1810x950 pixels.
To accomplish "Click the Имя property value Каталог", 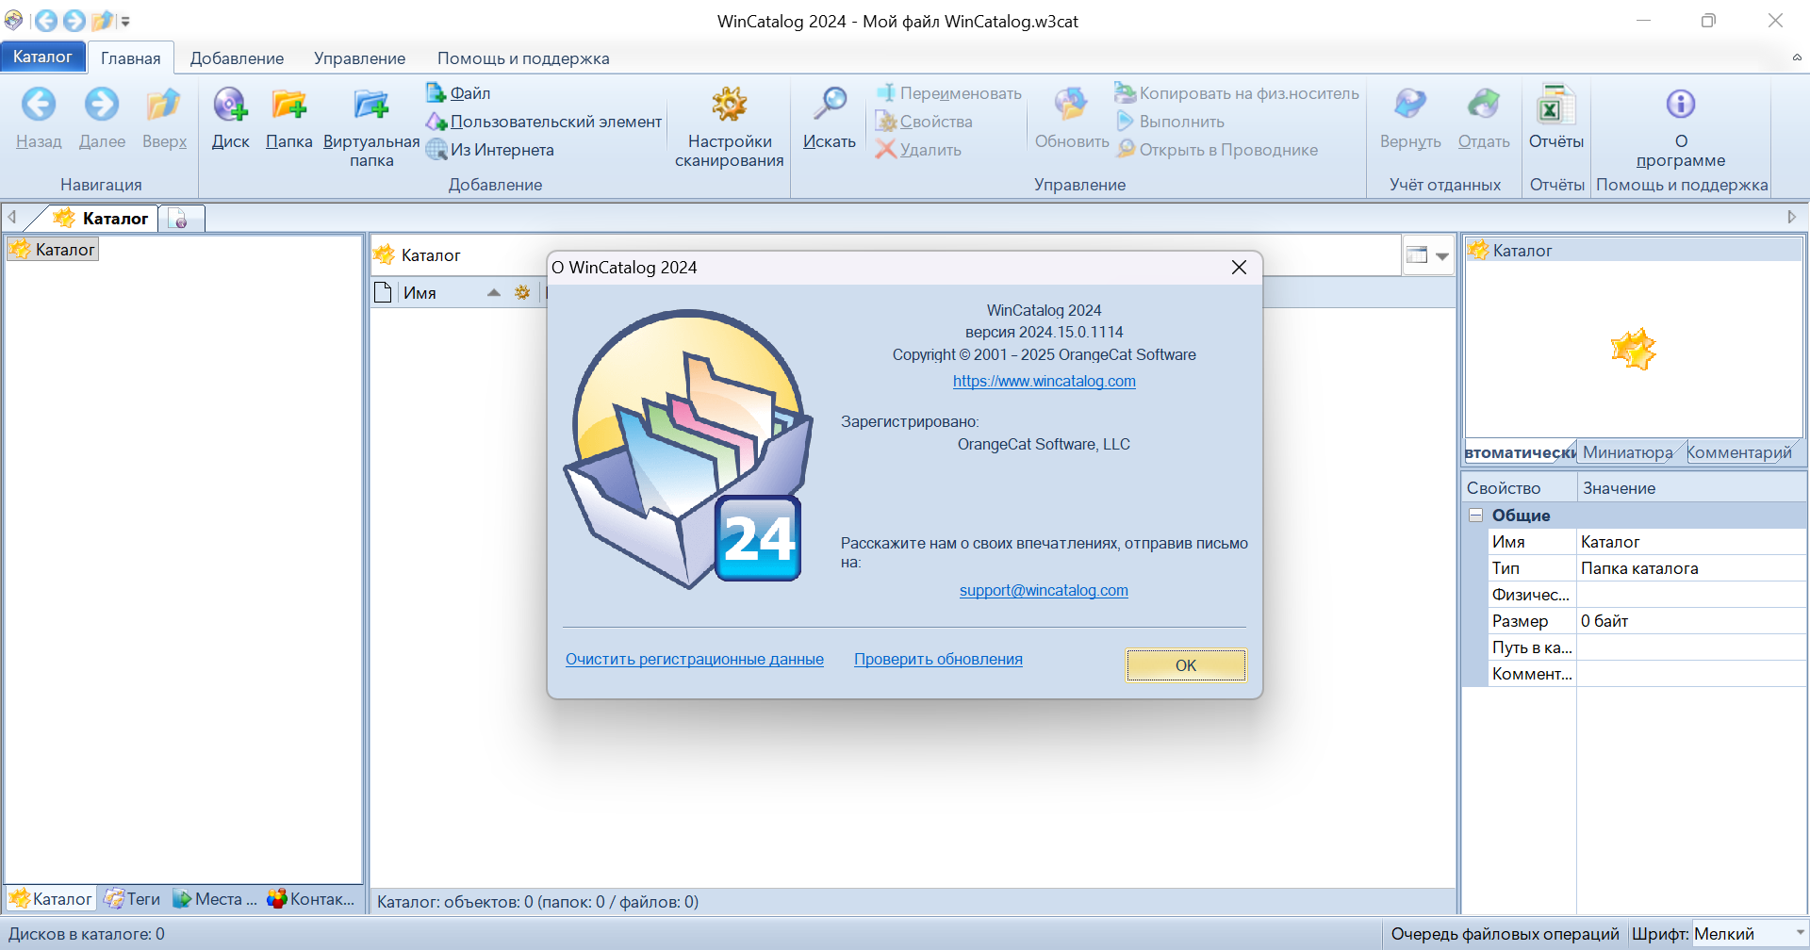I will pos(1691,542).
